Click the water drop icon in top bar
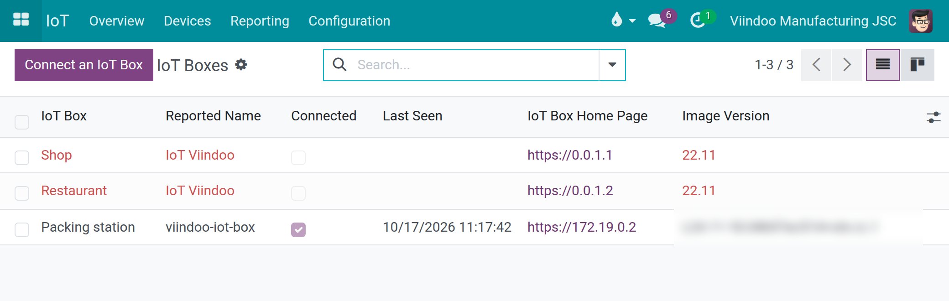Viewport: 949px width, 301px height. [x=616, y=20]
